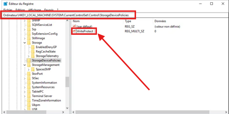Screen dimensions: 229x114
Task: Click the (par défaut) string value icon
Action: 74,27
